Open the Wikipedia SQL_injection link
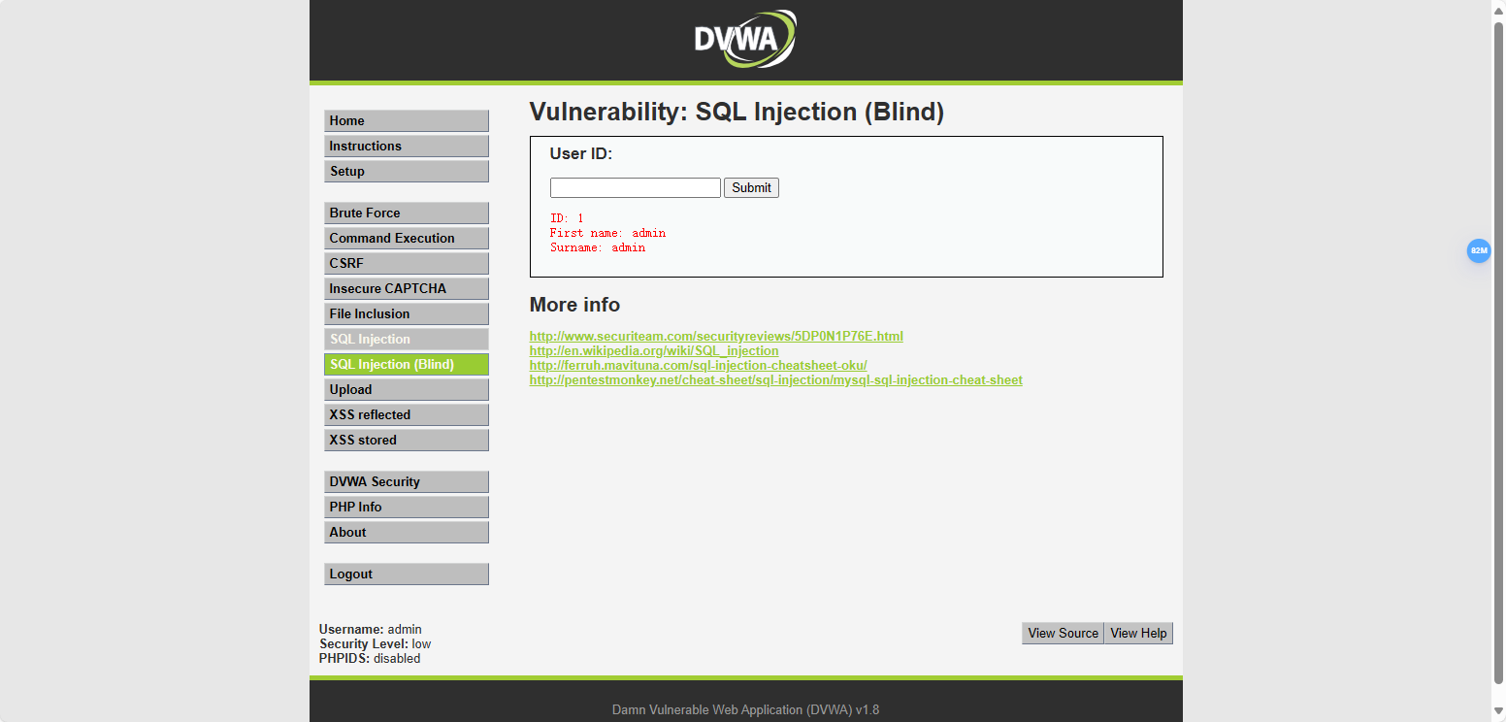The height and width of the screenshot is (722, 1506). point(653,350)
